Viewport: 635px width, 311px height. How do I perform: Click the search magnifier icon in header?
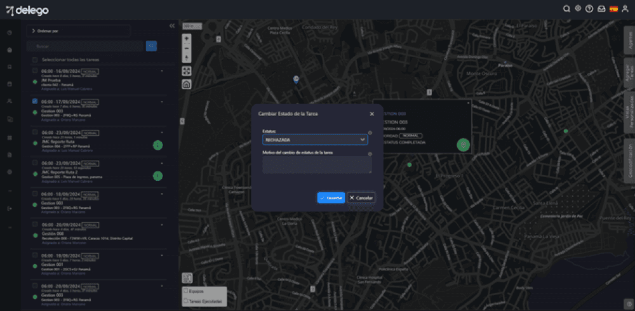pyautogui.click(x=566, y=9)
